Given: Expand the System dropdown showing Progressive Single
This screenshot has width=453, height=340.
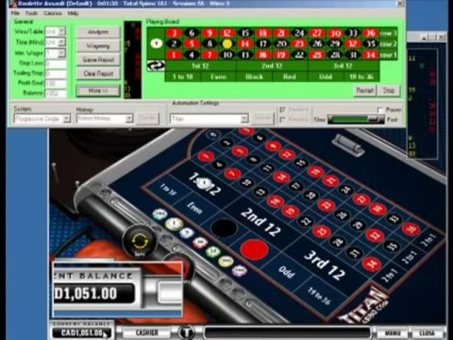Looking at the screenshot, I should [x=67, y=119].
